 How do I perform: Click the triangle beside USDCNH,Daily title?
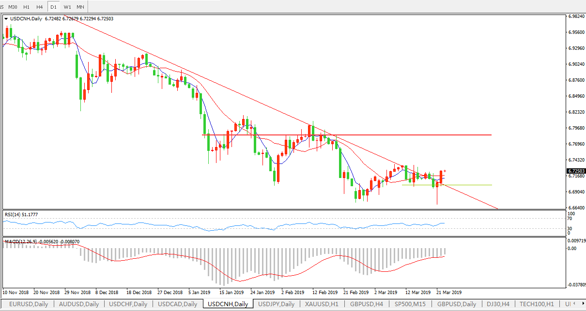coord(6,19)
